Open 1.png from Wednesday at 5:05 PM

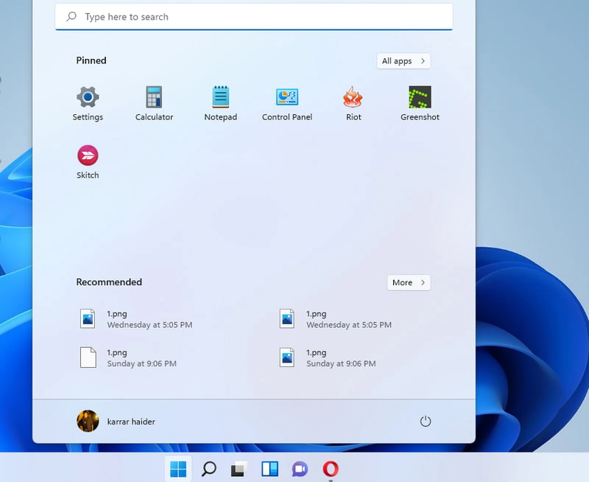pos(133,318)
